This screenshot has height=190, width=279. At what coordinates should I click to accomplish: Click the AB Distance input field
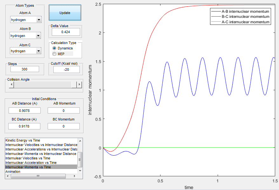pyautogui.click(x=24, y=111)
